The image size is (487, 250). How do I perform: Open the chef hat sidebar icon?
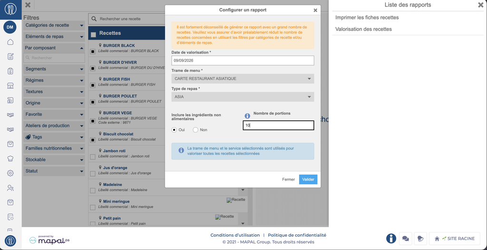pyautogui.click(x=10, y=158)
